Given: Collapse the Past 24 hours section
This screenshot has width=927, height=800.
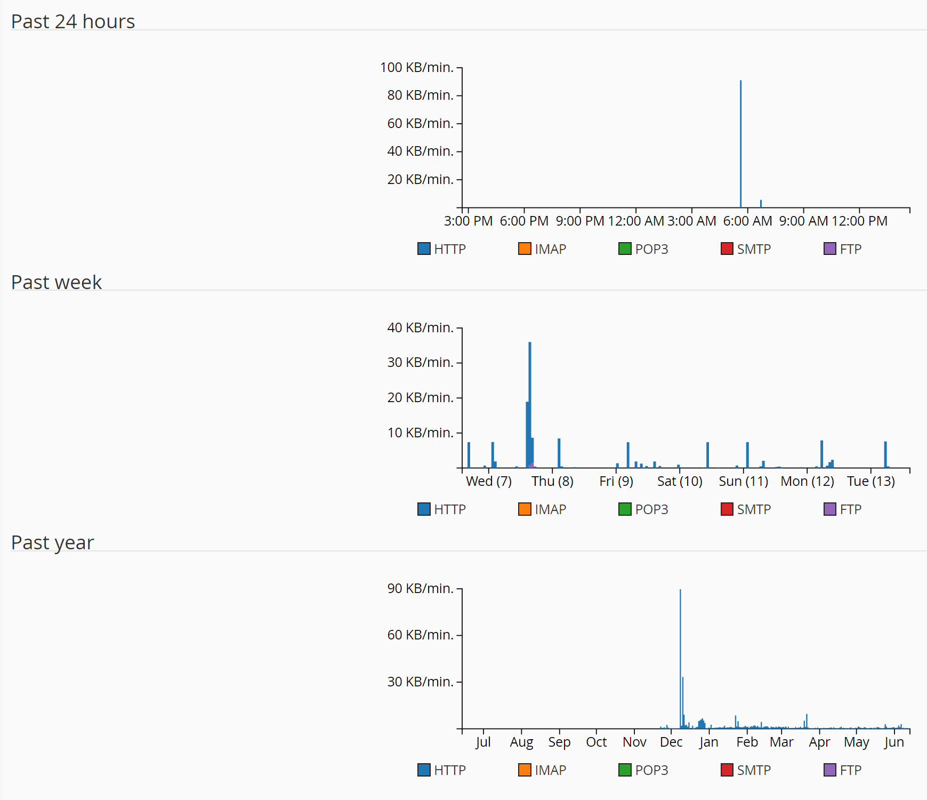Looking at the screenshot, I should [72, 21].
